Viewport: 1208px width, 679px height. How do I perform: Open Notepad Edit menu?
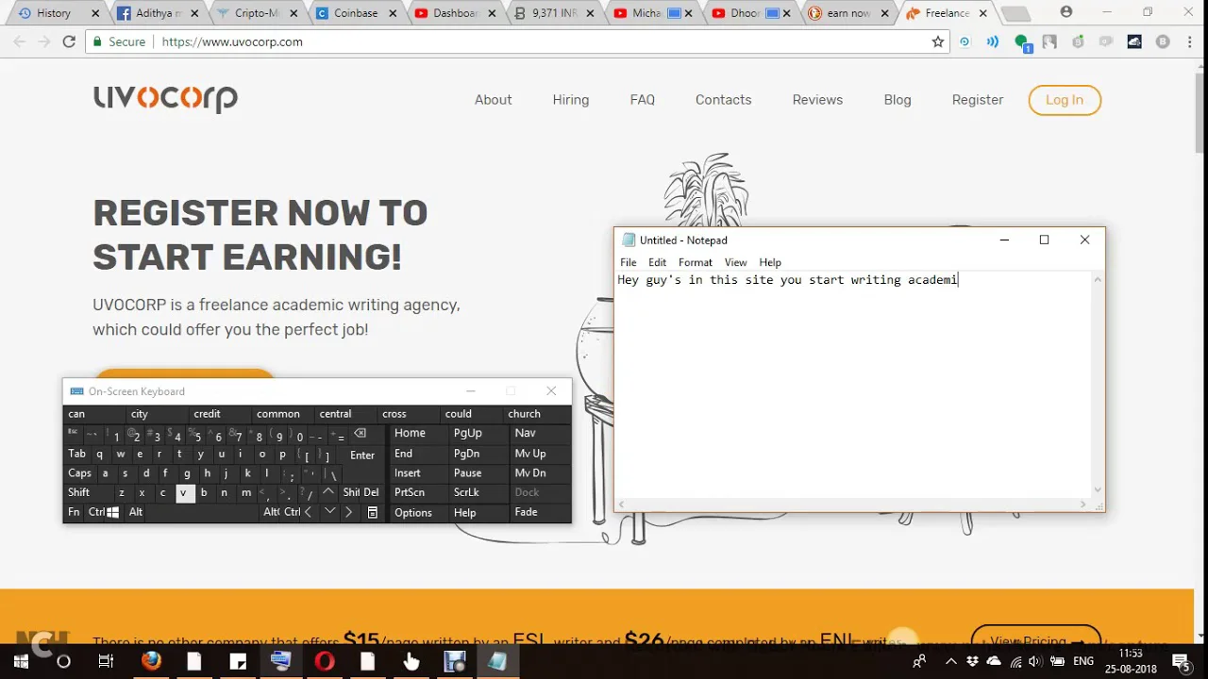657,262
